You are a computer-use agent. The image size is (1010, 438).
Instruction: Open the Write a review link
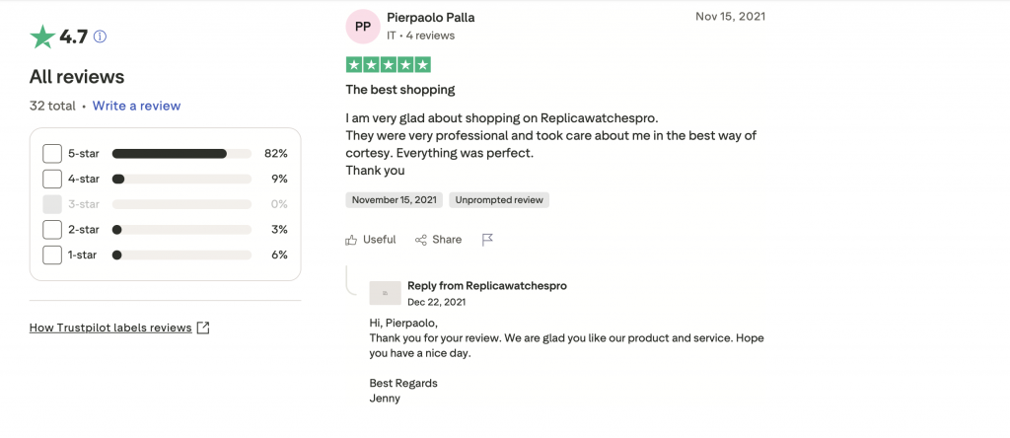click(x=136, y=106)
